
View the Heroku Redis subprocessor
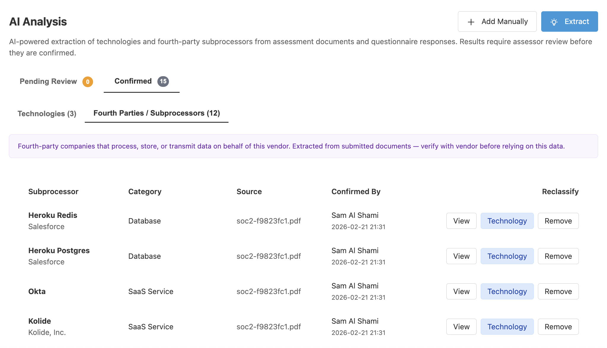[x=461, y=221]
